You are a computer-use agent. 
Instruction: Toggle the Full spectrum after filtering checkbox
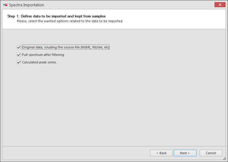[x=19, y=55]
